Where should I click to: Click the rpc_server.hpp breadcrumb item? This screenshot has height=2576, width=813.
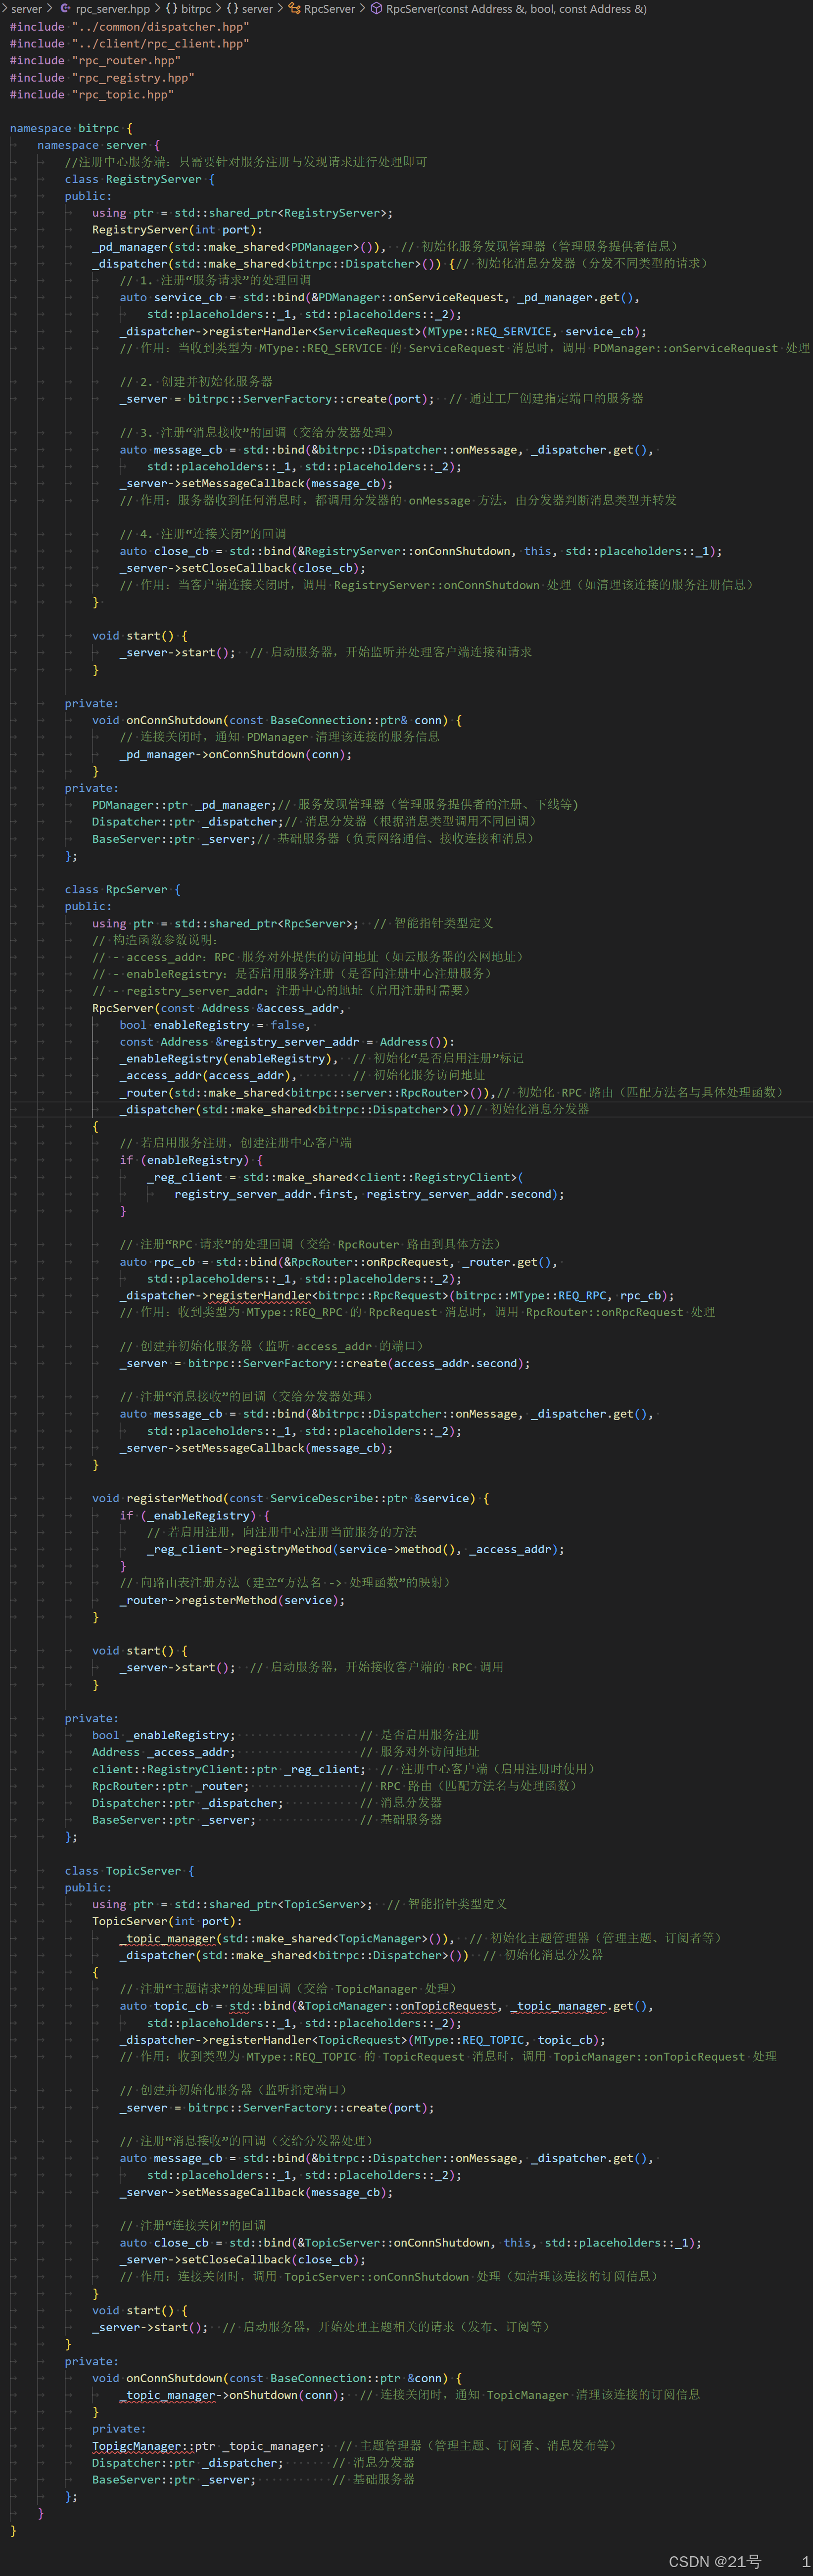(x=105, y=9)
